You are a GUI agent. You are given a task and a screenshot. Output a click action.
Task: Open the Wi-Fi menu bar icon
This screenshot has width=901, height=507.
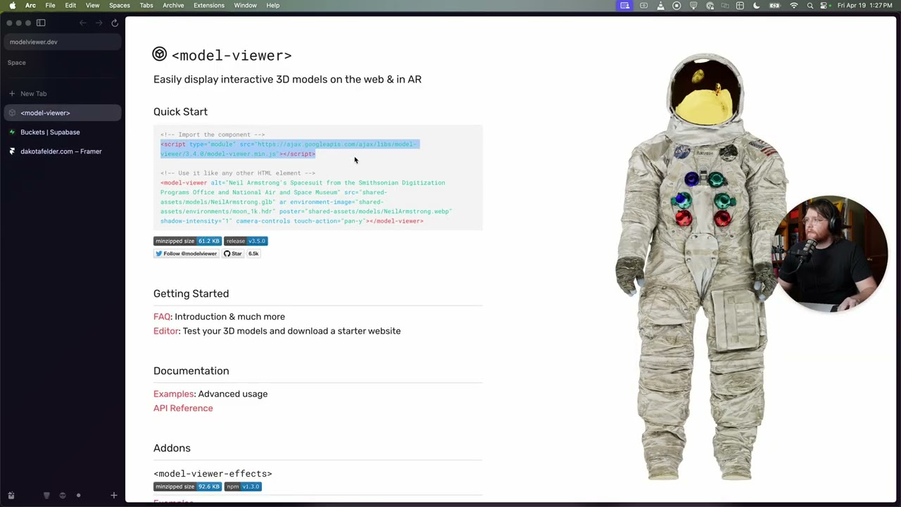794,6
